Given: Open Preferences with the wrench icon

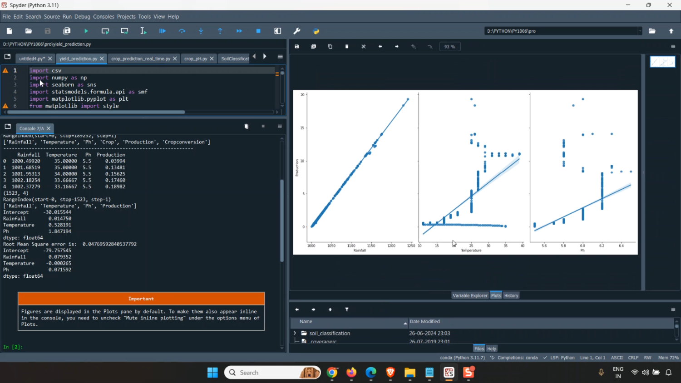Looking at the screenshot, I should pos(297,31).
